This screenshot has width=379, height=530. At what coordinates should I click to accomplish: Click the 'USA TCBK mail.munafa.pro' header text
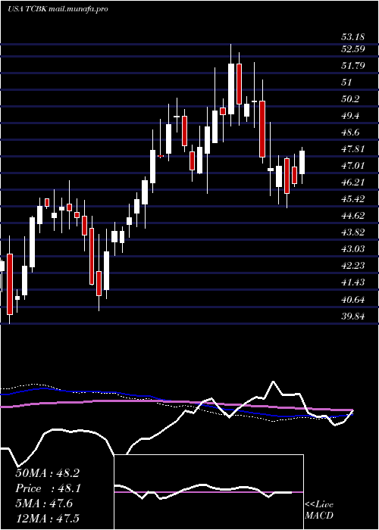click(58, 9)
